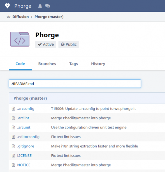The height and width of the screenshot is (172, 165).
Task: Focus the ./README.md path input field
Action: coord(75,84)
